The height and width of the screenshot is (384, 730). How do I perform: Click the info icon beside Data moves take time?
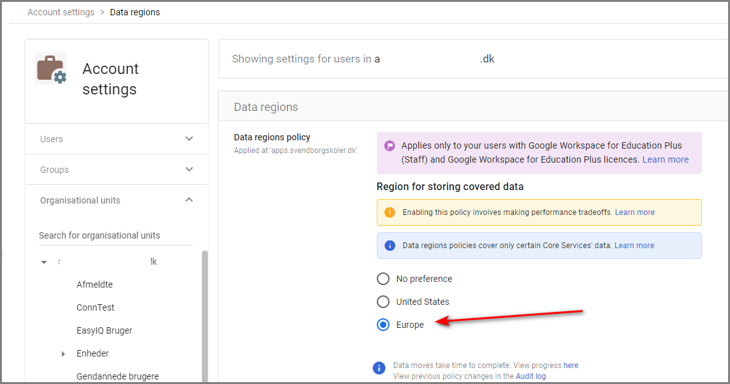click(379, 368)
